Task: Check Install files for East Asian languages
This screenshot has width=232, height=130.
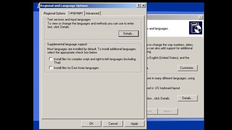Action: pos(51,68)
